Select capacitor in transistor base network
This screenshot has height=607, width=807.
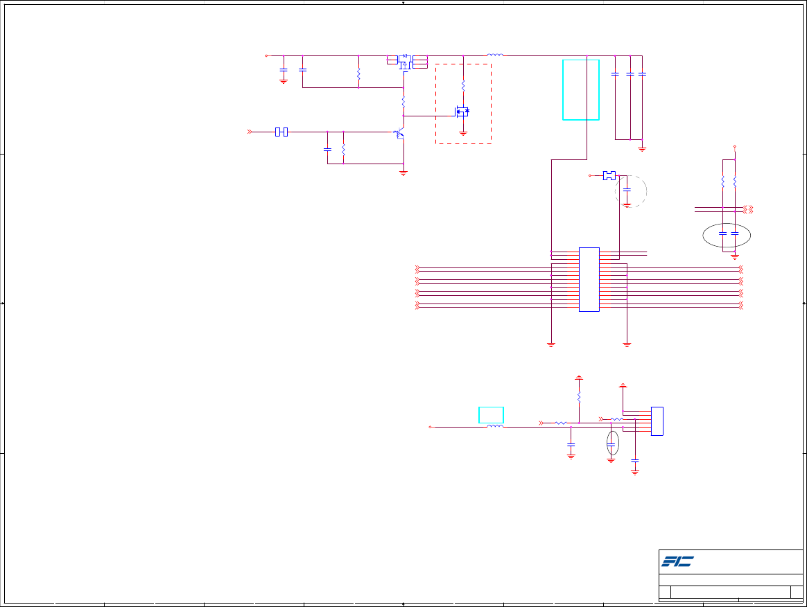(327, 150)
